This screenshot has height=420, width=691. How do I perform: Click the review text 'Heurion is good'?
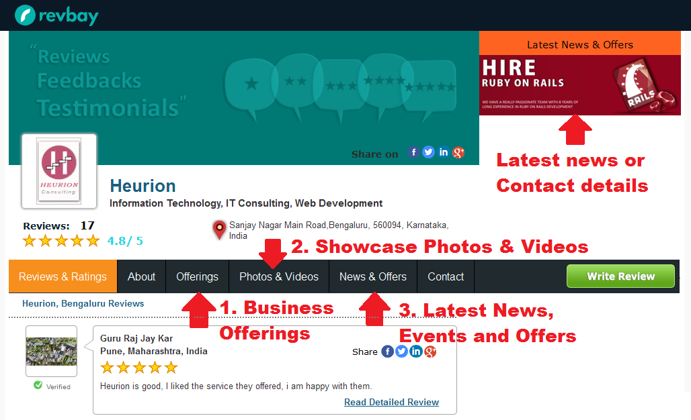236,386
